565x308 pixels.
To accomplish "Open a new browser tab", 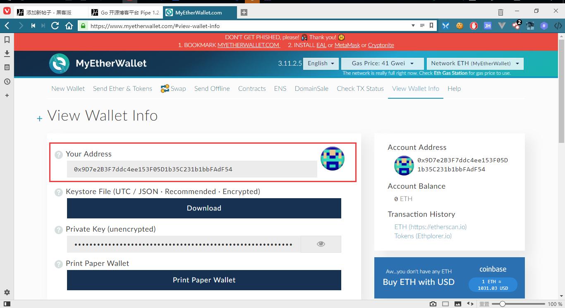I will click(x=244, y=12).
